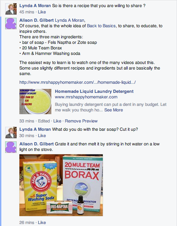Expand description with See More

113,110
